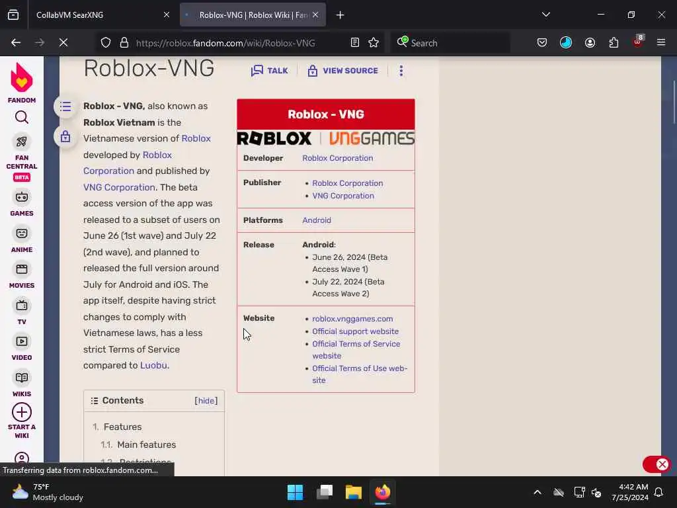
Task: Click Start a Wiki plus icon
Action: click(22, 412)
